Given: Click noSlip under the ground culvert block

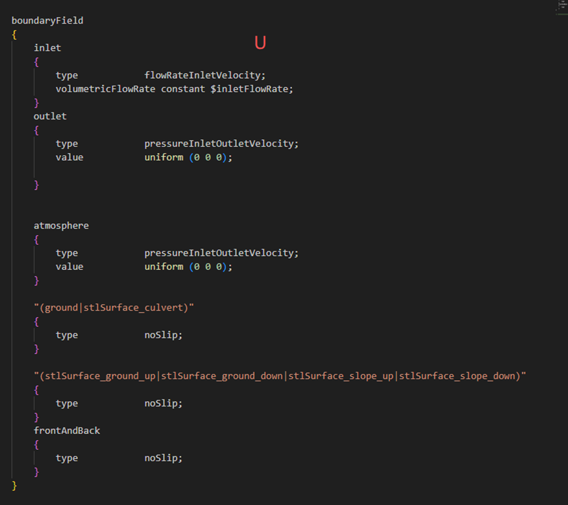Looking at the screenshot, I should click(x=164, y=335).
